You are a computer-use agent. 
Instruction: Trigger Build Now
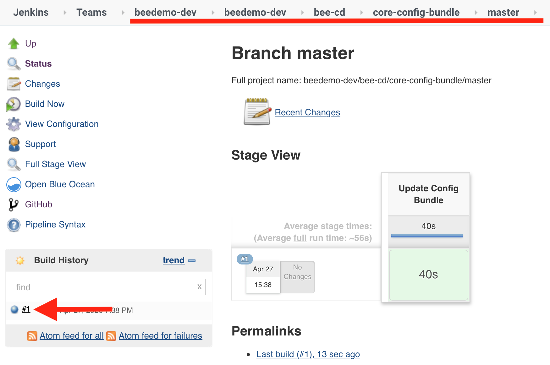point(45,104)
